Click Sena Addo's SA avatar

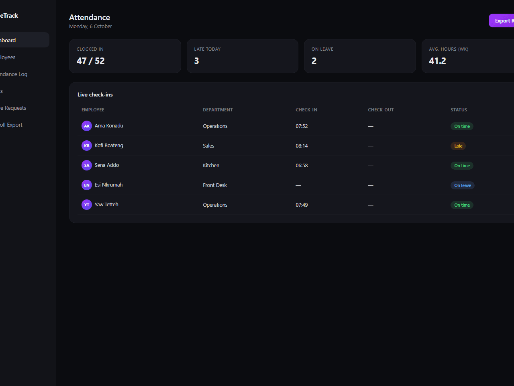87,165
